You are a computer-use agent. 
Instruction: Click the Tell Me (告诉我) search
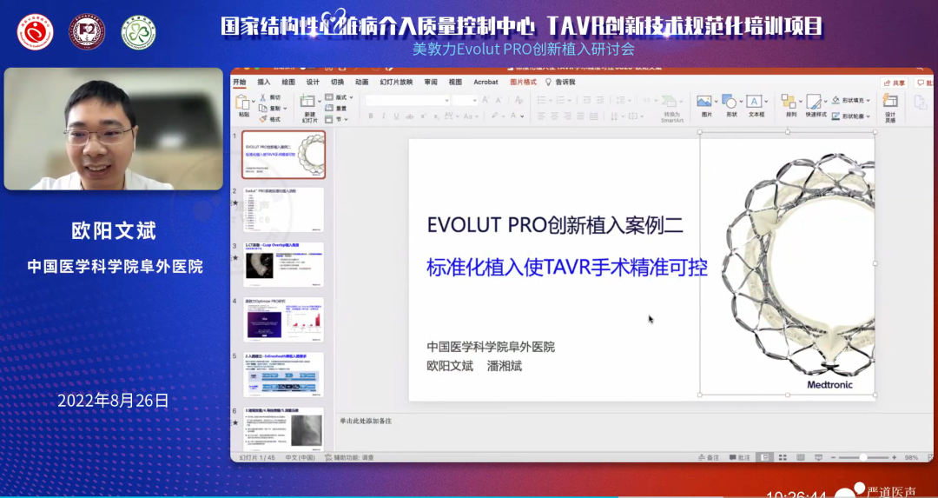[x=560, y=82]
